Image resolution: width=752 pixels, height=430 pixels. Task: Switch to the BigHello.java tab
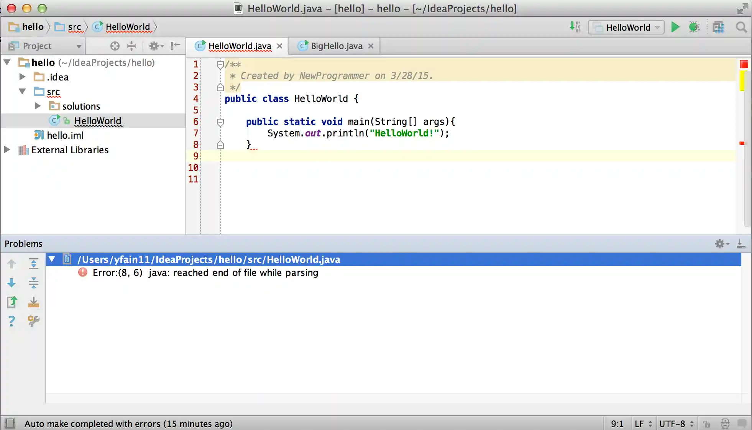(336, 46)
